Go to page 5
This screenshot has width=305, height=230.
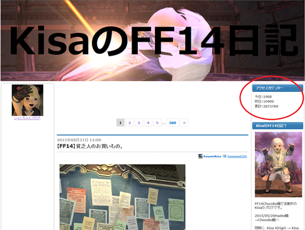click(x=157, y=123)
